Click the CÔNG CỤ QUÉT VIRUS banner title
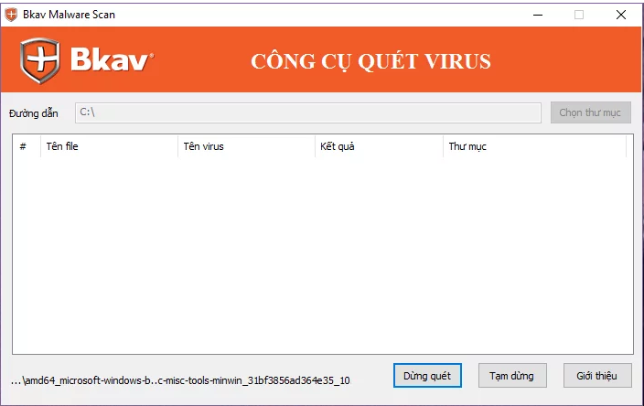 [370, 61]
